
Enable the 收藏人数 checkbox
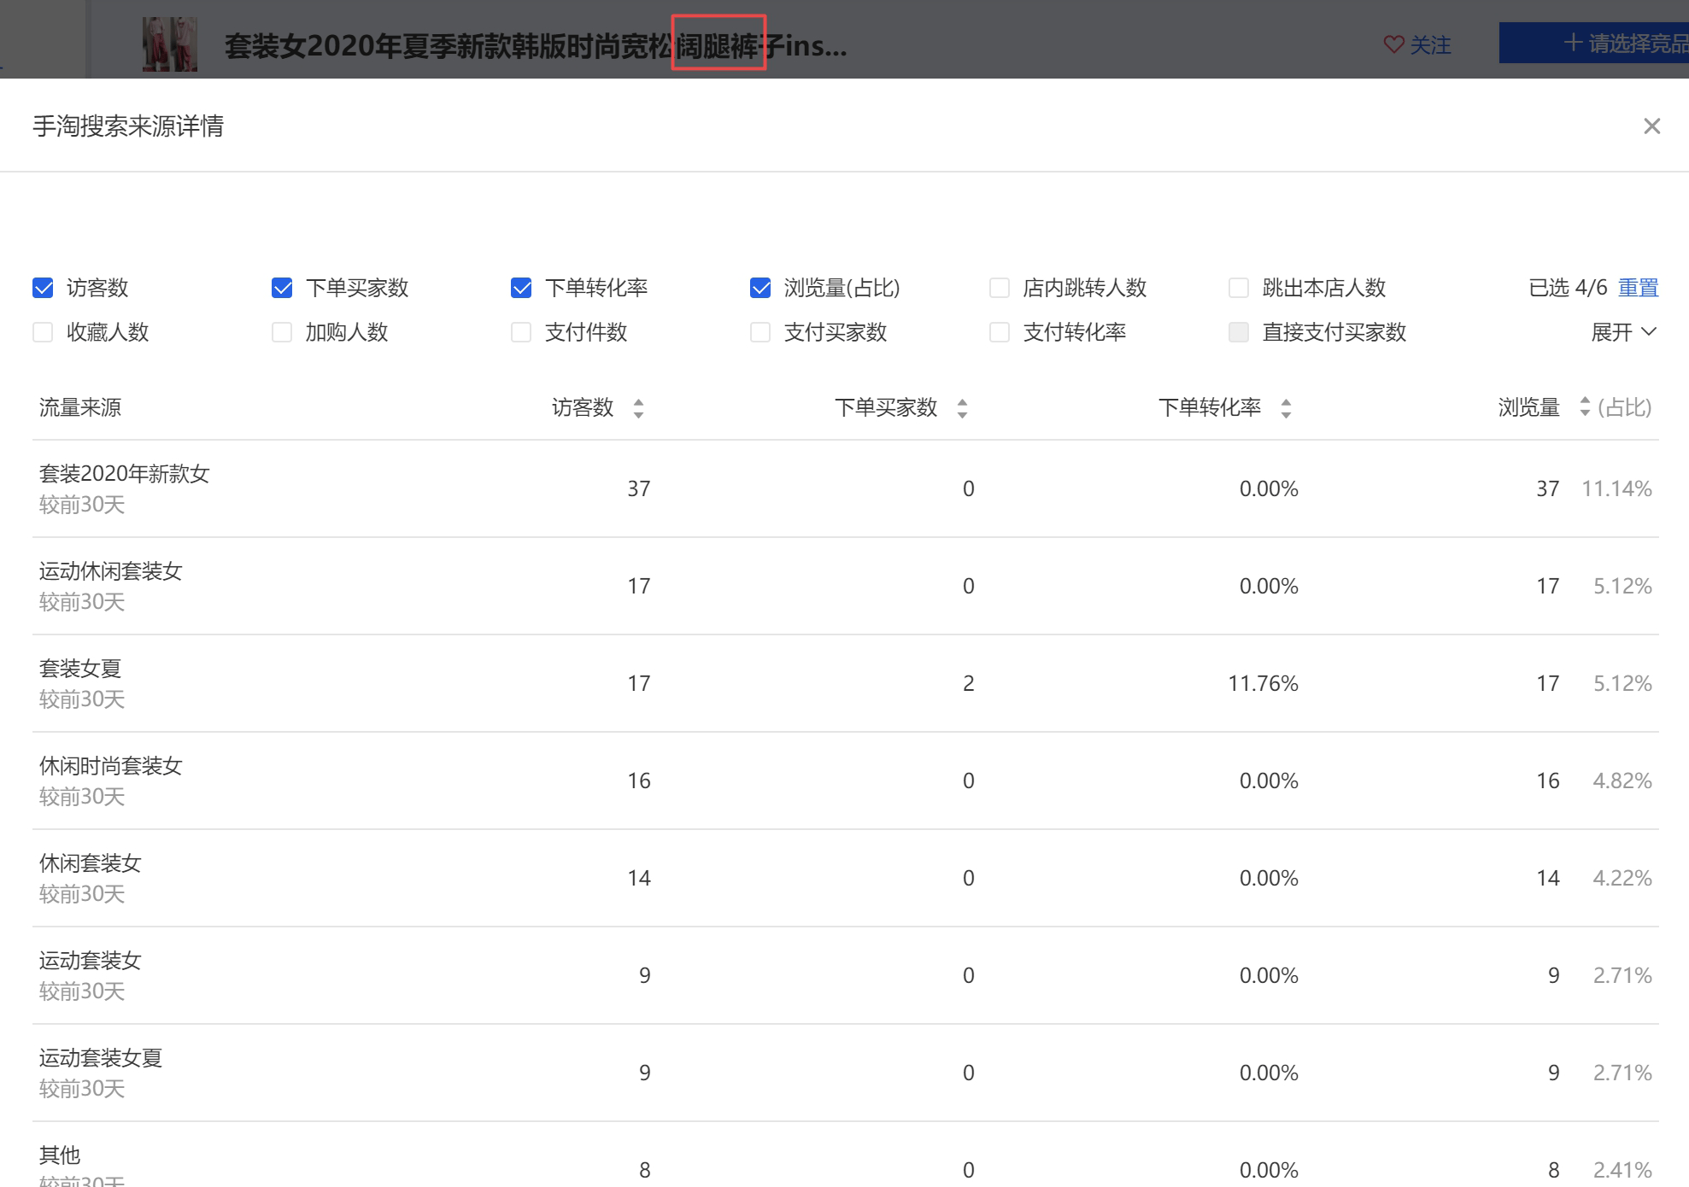(43, 332)
